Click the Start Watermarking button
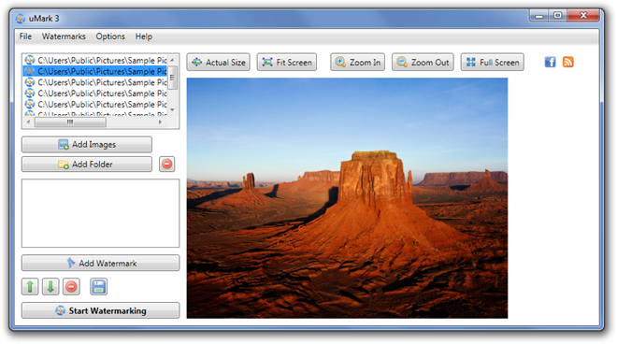The width and height of the screenshot is (617, 344). [100, 310]
